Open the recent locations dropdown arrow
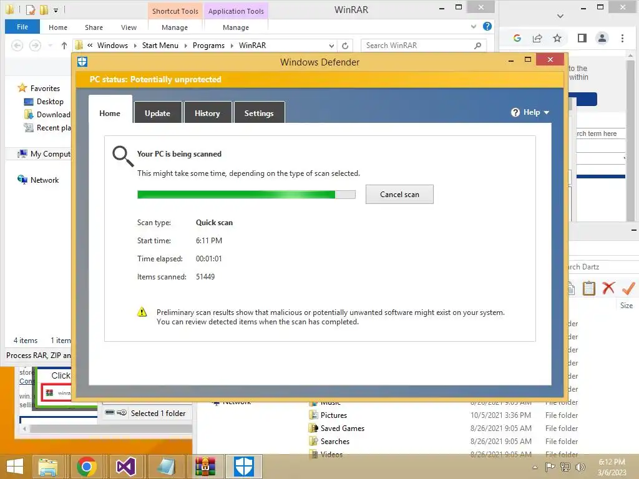The width and height of the screenshot is (639, 479). tap(50, 45)
